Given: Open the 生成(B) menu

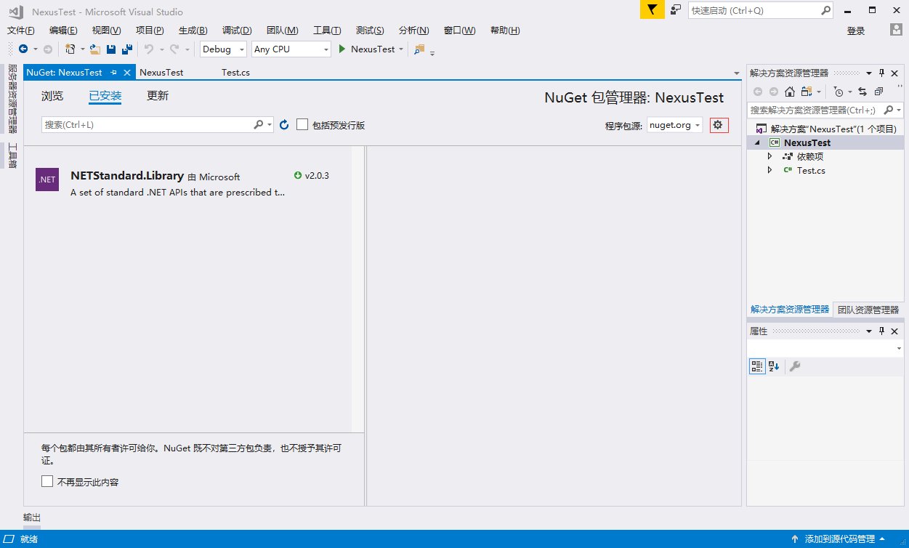Looking at the screenshot, I should 193,30.
